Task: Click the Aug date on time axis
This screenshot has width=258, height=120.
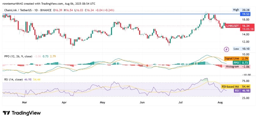Action: click(220, 102)
